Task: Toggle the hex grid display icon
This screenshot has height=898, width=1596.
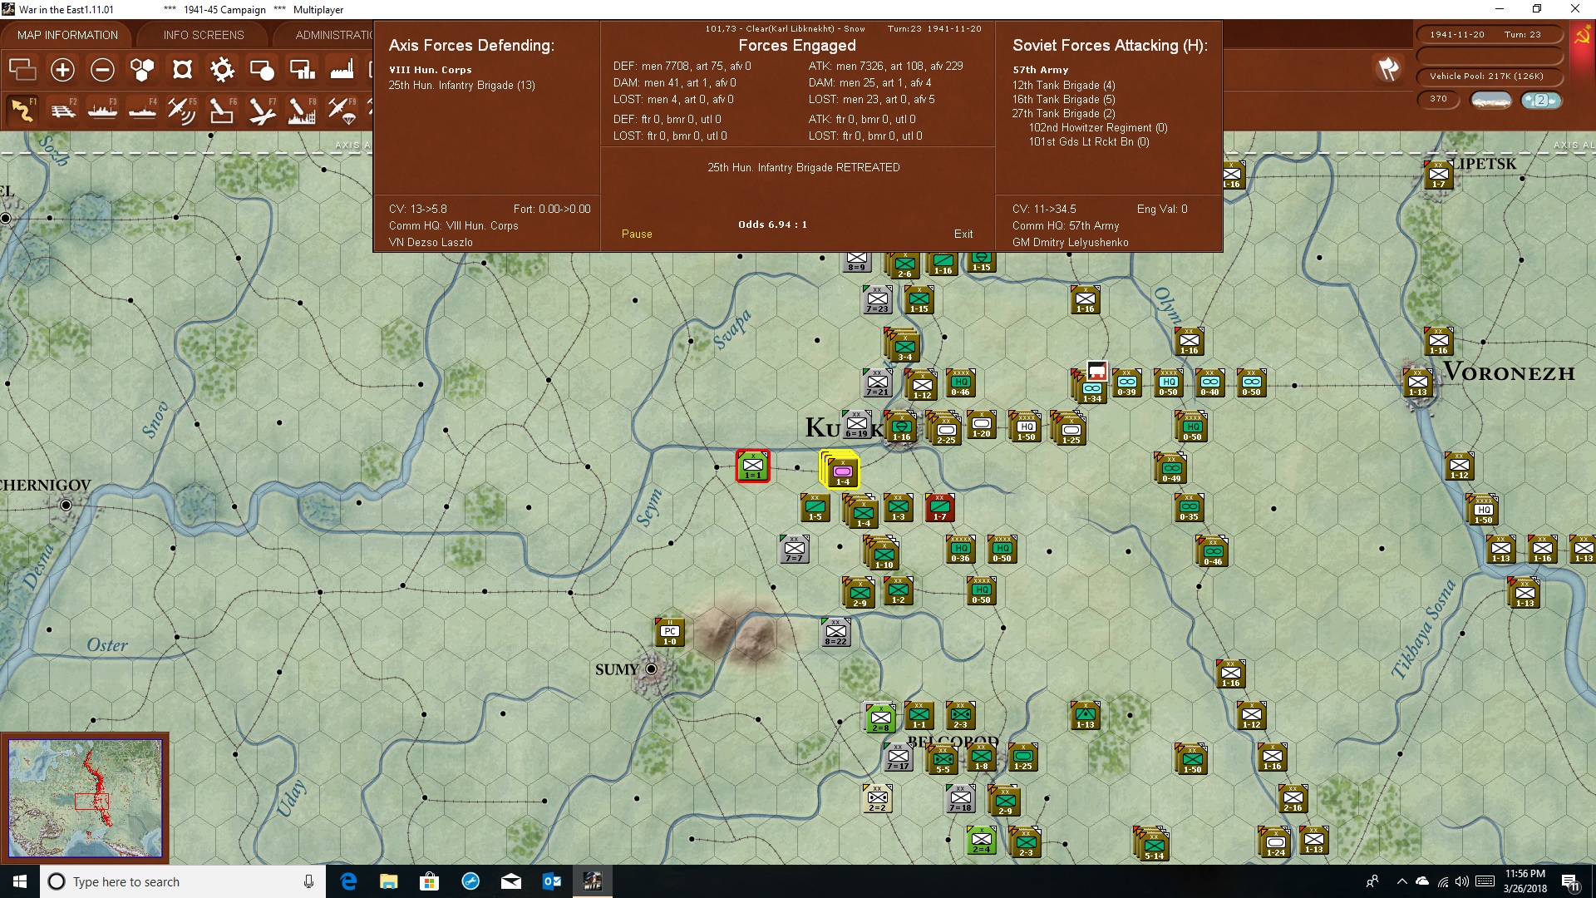Action: click(x=142, y=70)
